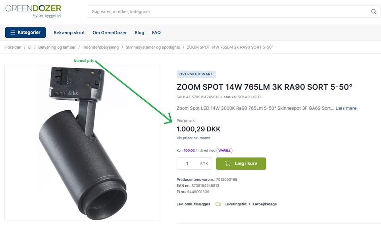This screenshot has width=381, height=230.
Task: Open the Kategorier menu
Action: 25,33
